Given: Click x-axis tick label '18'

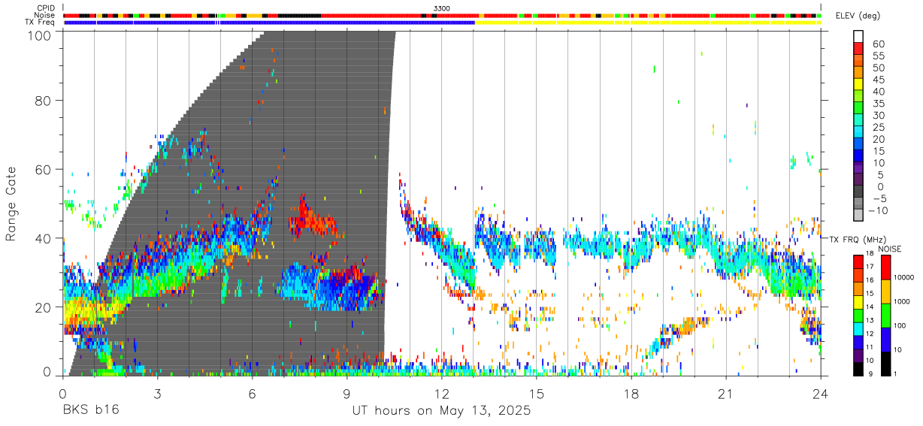Looking at the screenshot, I should point(631,394).
